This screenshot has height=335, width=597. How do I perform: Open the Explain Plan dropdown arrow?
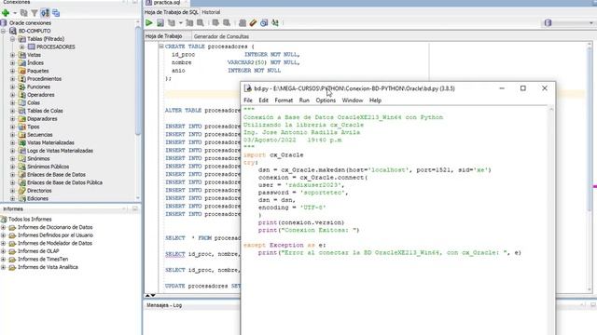[180, 22]
